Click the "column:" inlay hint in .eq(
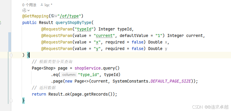This screenshot has height=111, width=231. [69, 75]
